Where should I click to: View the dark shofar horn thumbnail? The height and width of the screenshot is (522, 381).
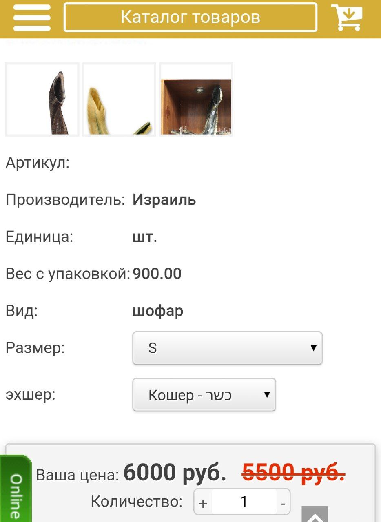[x=42, y=100]
